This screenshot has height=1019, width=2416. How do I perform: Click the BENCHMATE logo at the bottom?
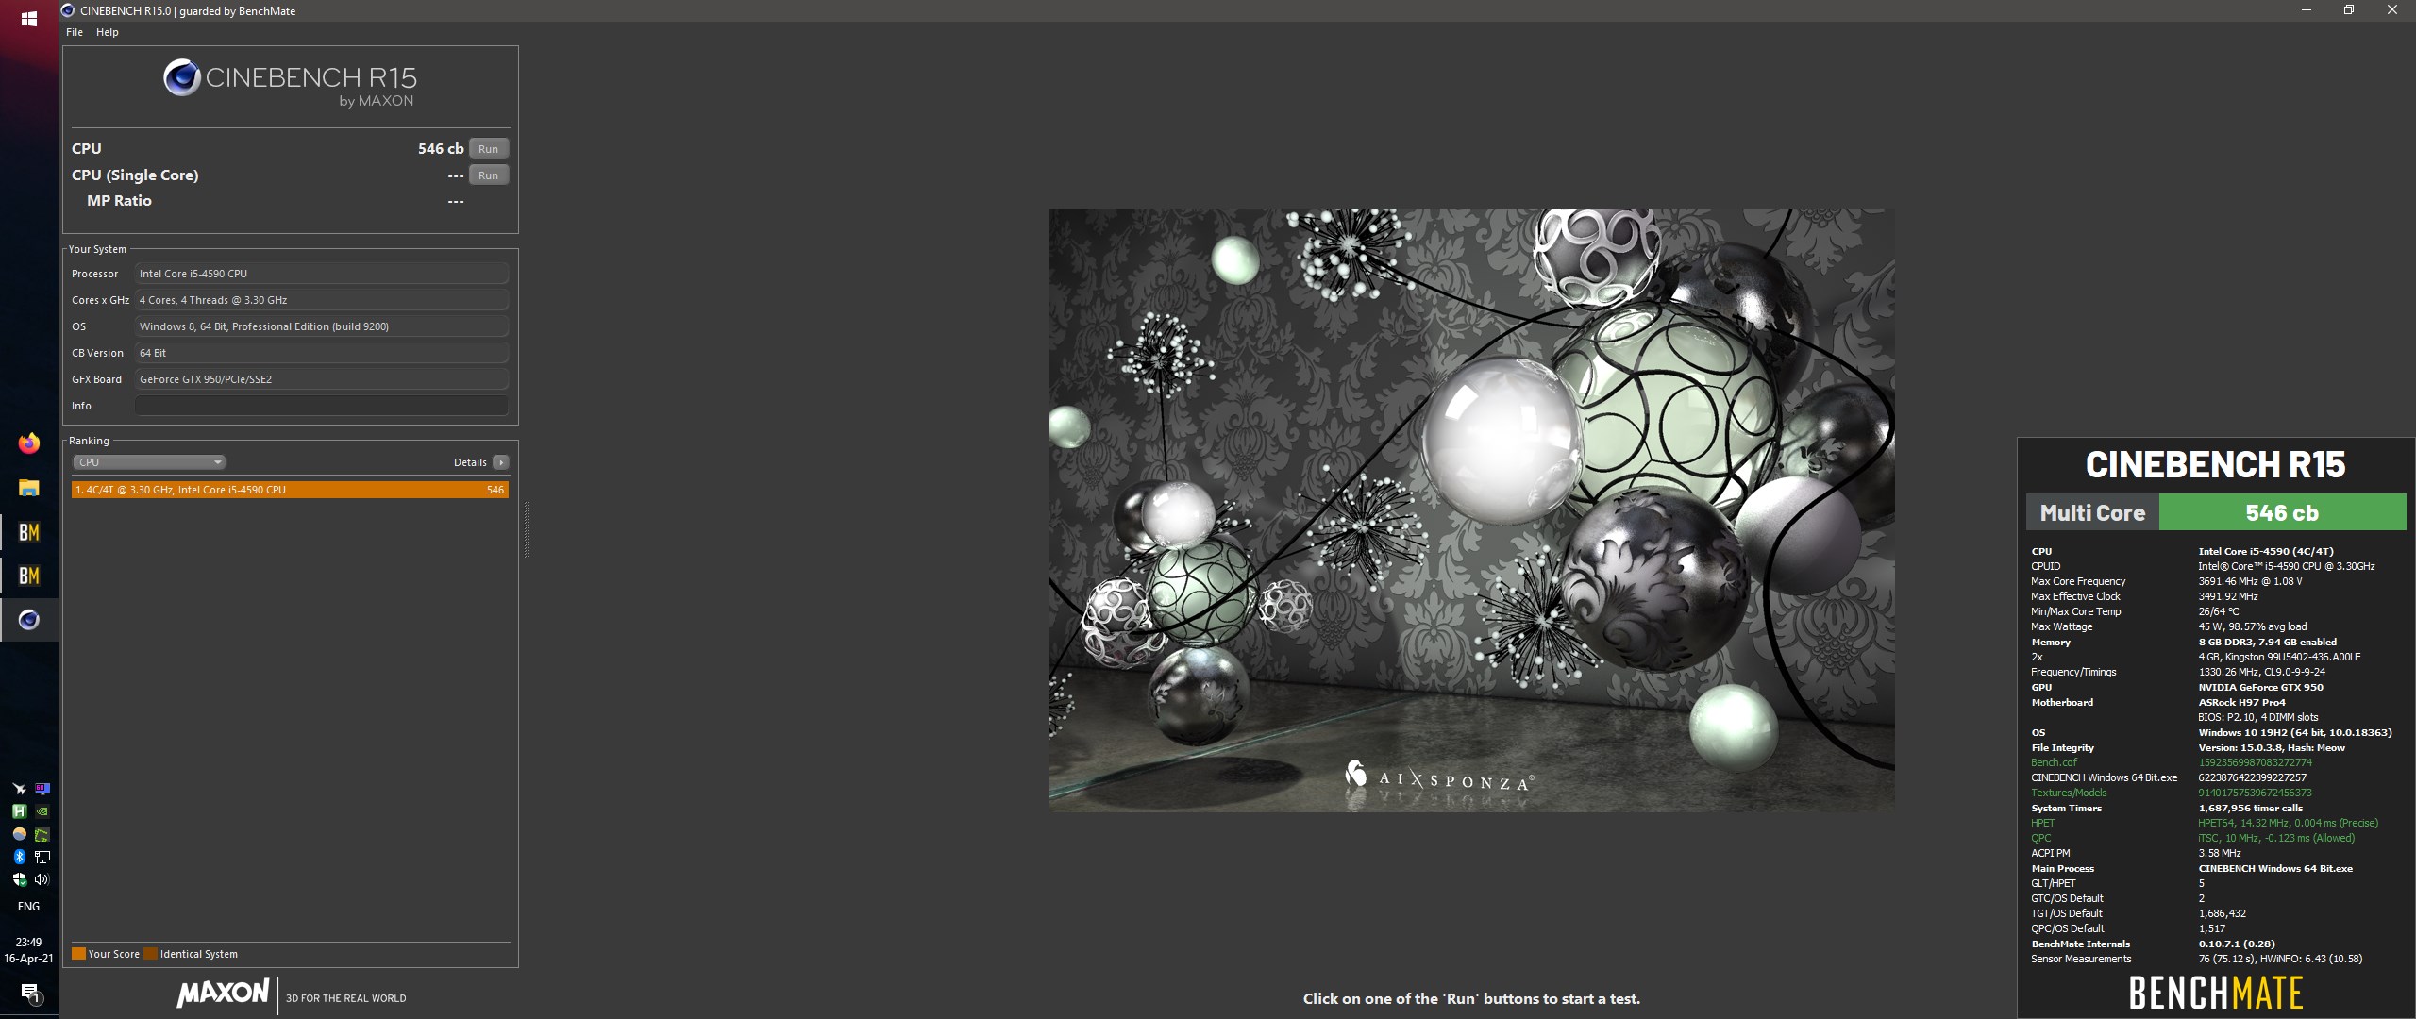click(x=2215, y=993)
